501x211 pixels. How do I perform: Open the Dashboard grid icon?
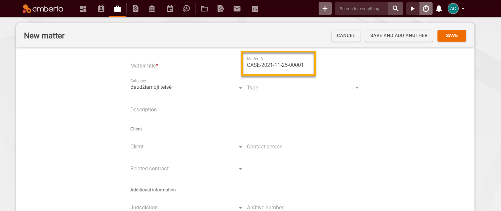pos(83,9)
